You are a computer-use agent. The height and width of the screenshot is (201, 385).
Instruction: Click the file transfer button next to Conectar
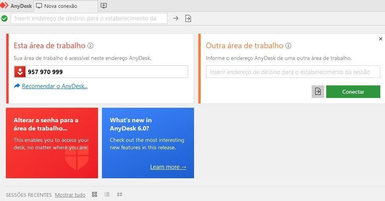tap(318, 92)
